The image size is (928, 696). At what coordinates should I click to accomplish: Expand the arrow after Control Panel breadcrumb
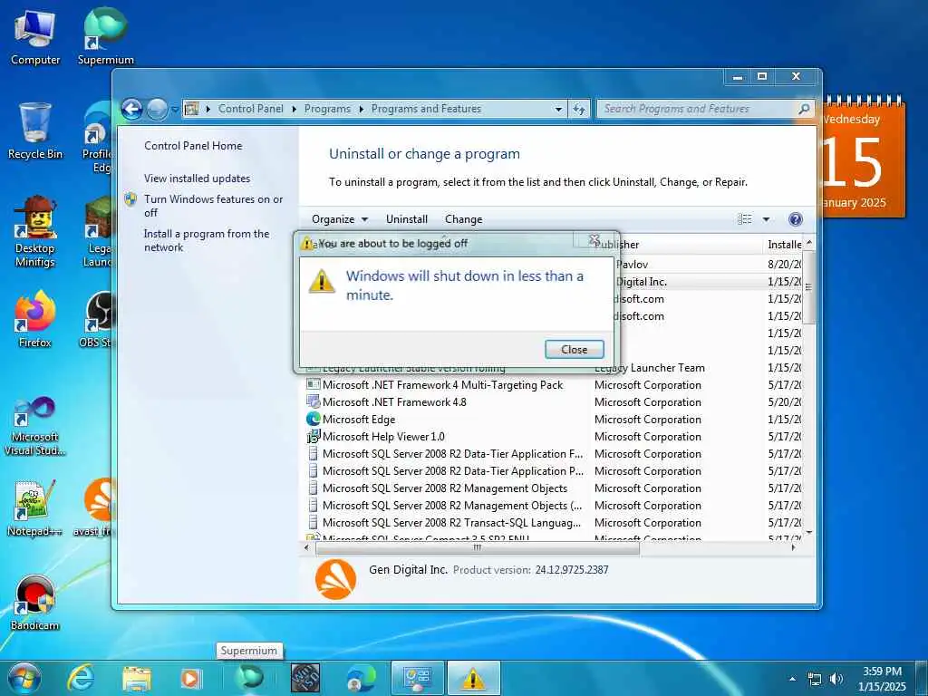[295, 110]
